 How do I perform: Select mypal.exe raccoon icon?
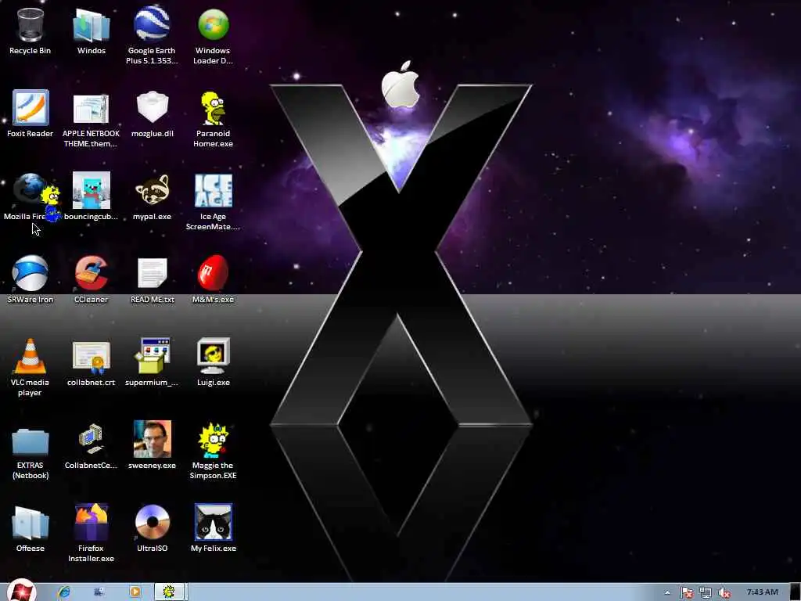tap(153, 190)
